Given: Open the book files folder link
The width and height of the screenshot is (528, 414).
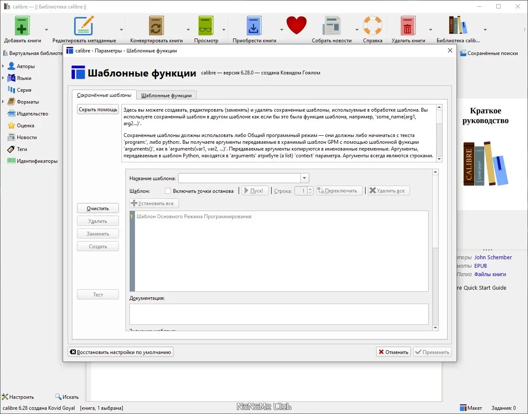Looking at the screenshot, I should [x=490, y=274].
